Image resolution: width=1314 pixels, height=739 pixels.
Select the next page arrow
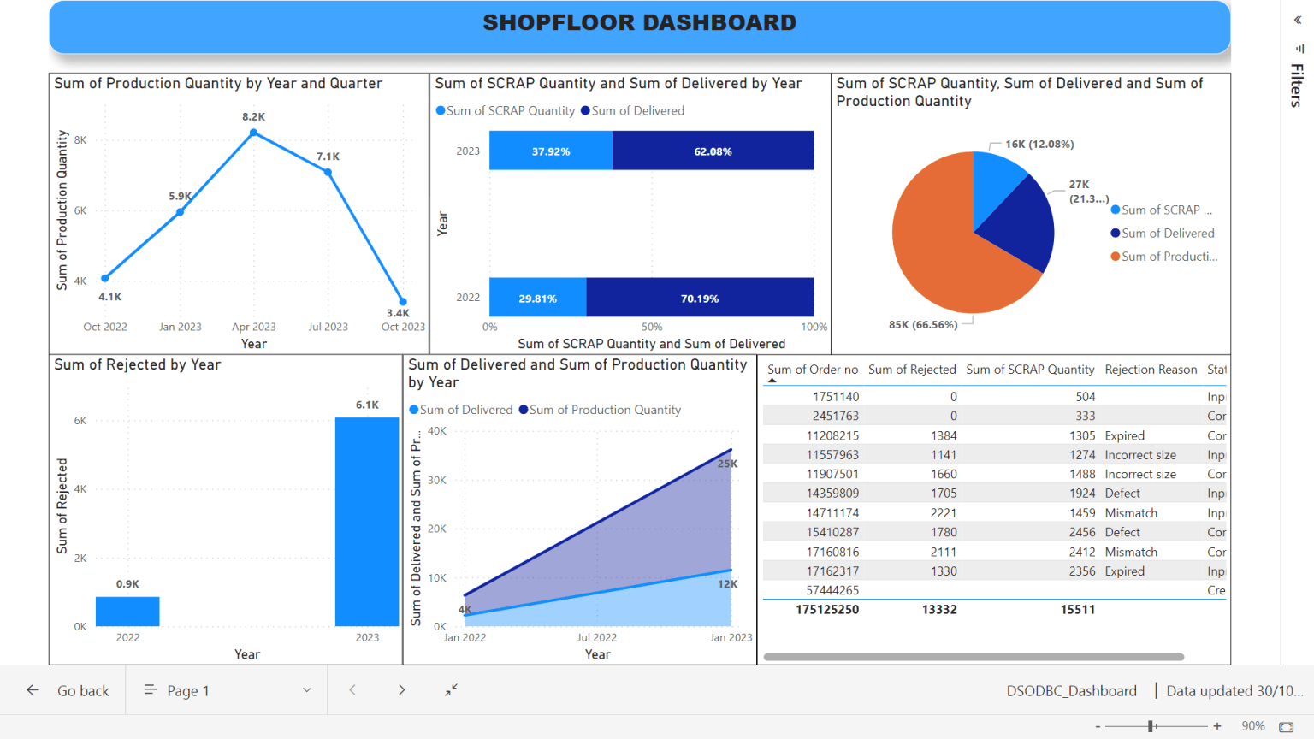point(401,689)
